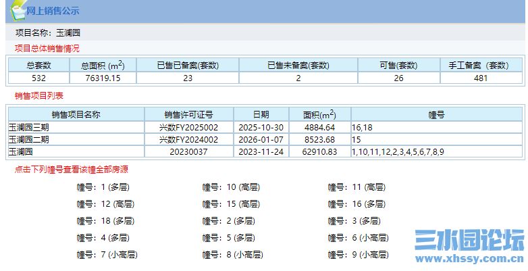Click the 总面积 (m²) column header

click(x=103, y=65)
